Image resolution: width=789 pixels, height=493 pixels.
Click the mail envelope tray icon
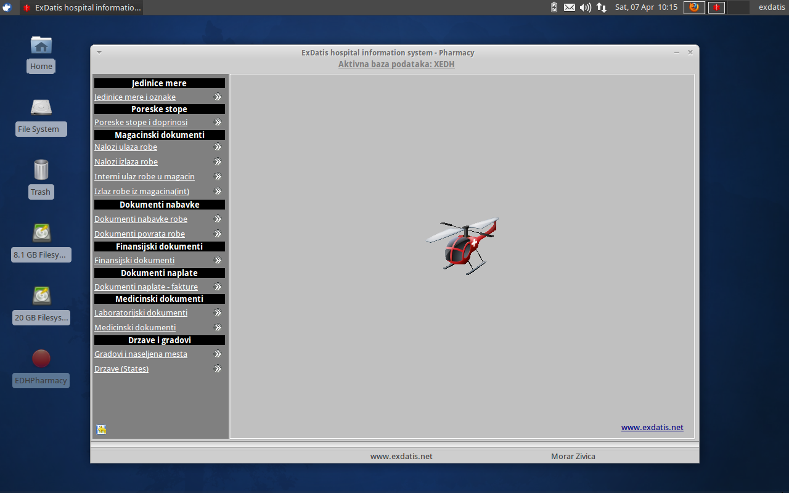570,7
